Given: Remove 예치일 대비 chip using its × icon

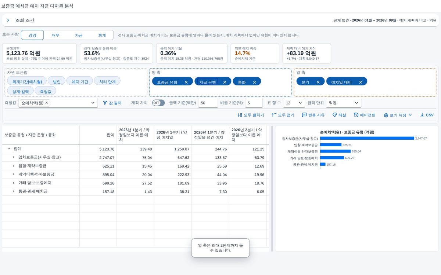Looking at the screenshot, I should click(x=361, y=82).
